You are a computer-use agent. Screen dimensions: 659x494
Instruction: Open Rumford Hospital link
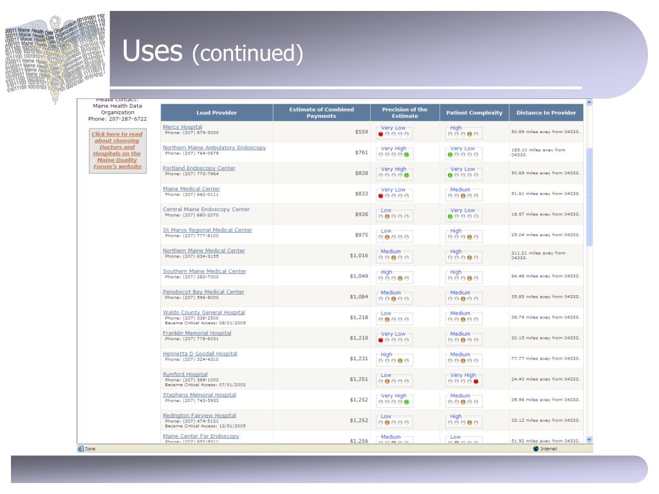click(185, 374)
